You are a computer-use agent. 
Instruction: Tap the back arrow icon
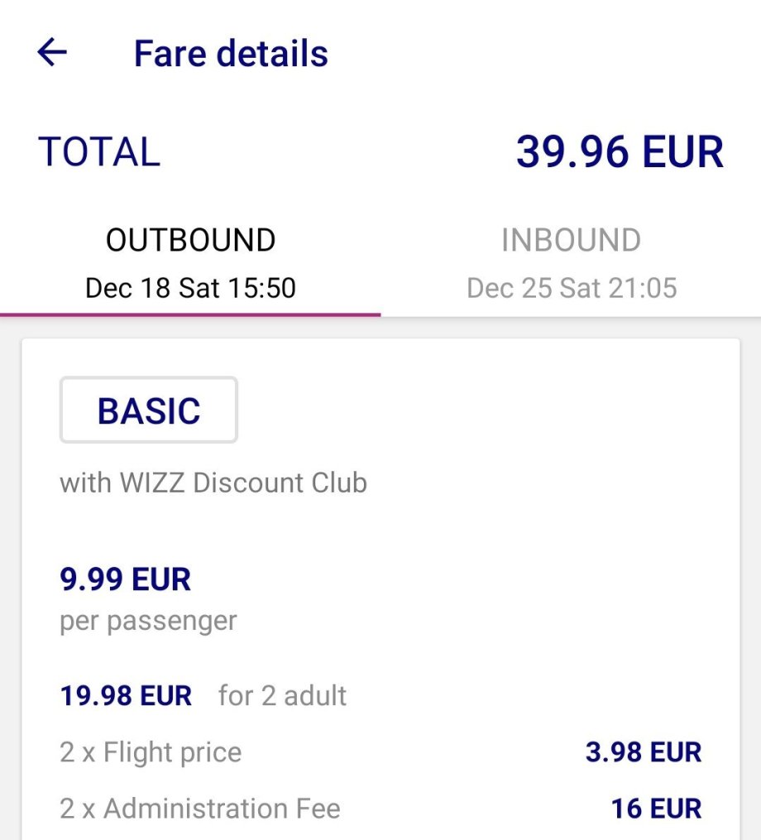click(x=51, y=53)
